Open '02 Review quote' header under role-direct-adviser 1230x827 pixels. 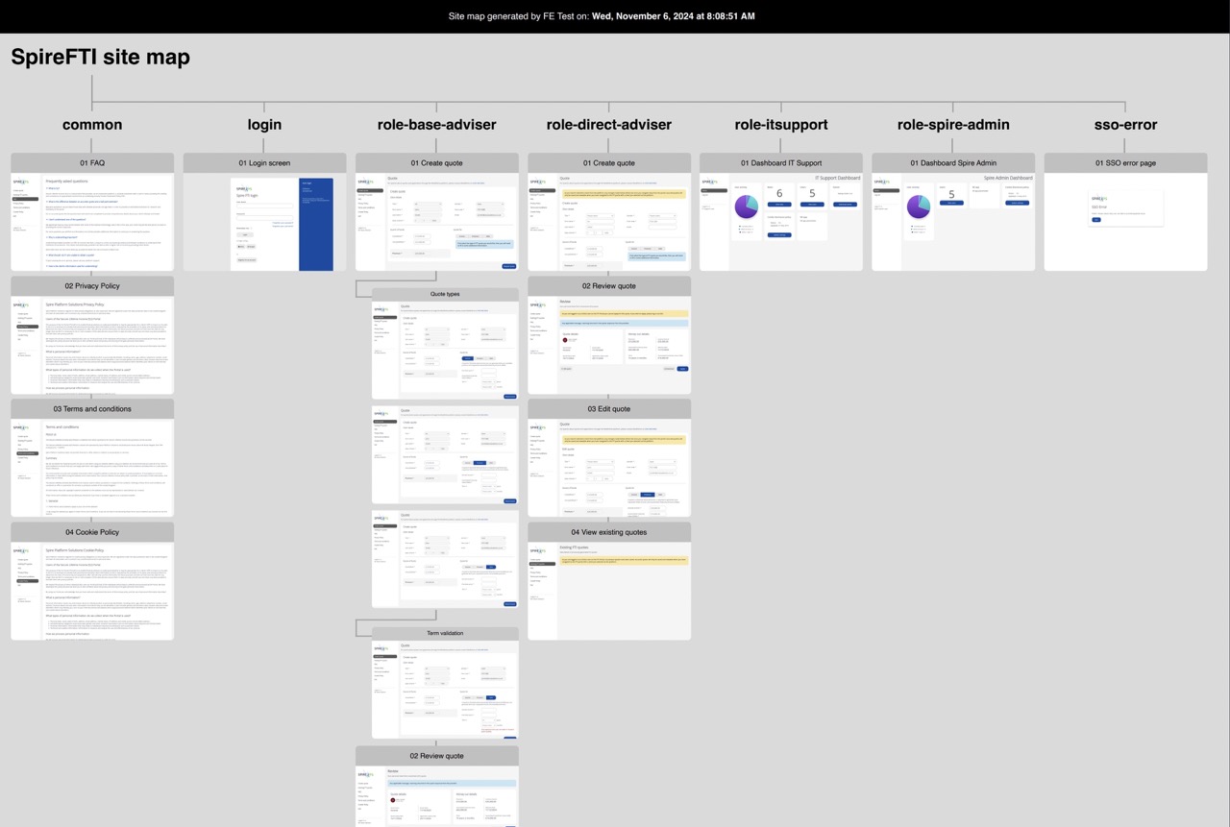(609, 286)
